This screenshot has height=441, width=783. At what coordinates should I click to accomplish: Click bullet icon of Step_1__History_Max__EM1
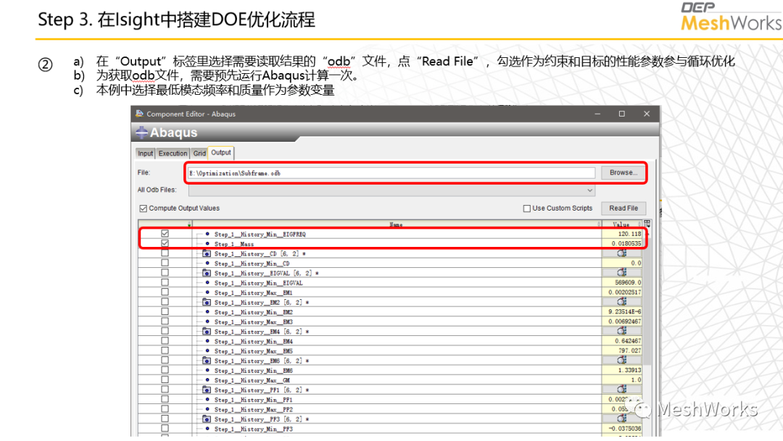207,293
